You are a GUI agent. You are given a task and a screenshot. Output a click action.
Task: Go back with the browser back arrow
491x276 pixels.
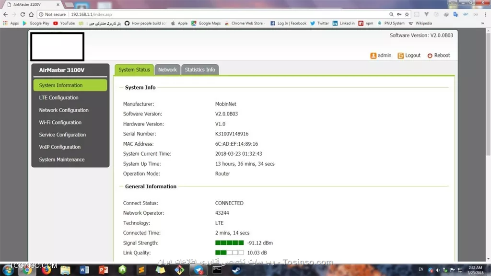pyautogui.click(x=5, y=14)
